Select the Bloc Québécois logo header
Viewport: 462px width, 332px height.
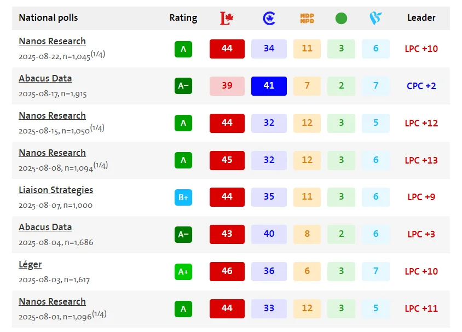375,18
